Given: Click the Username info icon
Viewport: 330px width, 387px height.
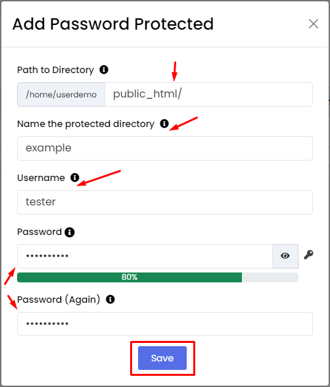Looking at the screenshot, I should point(75,177).
